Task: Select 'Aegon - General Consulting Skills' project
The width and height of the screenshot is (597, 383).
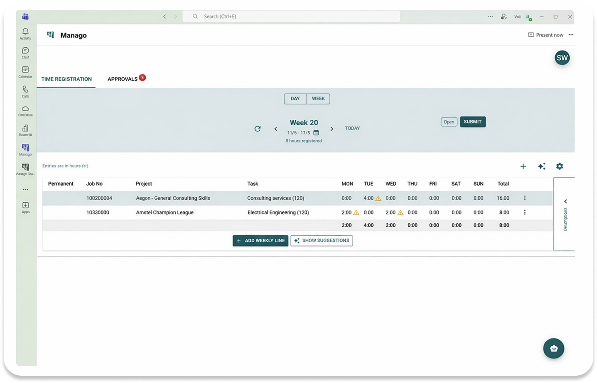Action: [173, 198]
